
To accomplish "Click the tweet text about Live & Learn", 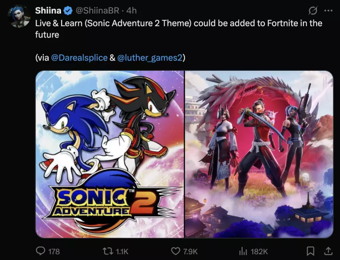I will (179, 29).
